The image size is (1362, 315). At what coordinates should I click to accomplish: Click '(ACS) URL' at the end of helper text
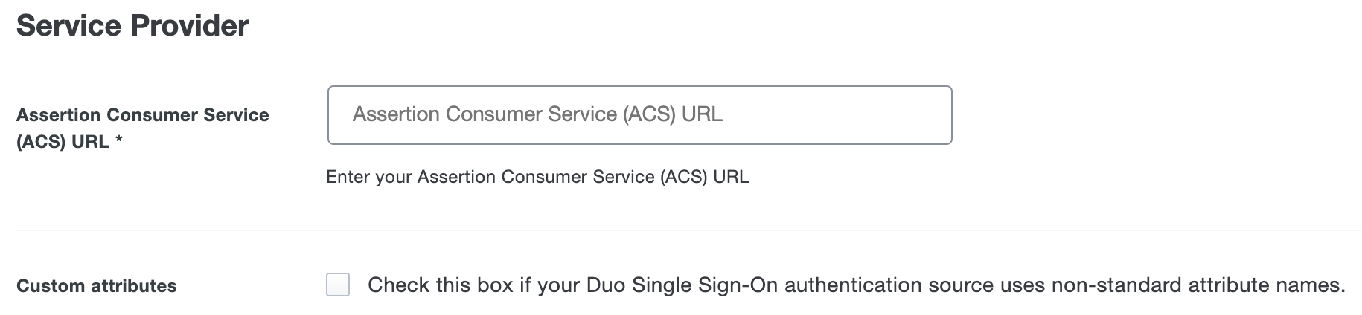[704, 177]
